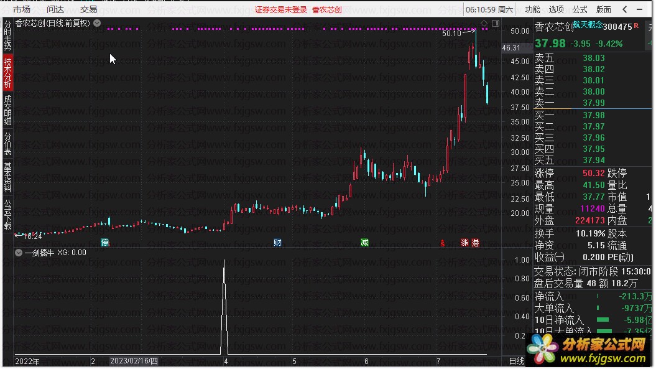Open the 选项 menu
The image size is (656, 369).
point(556,9)
